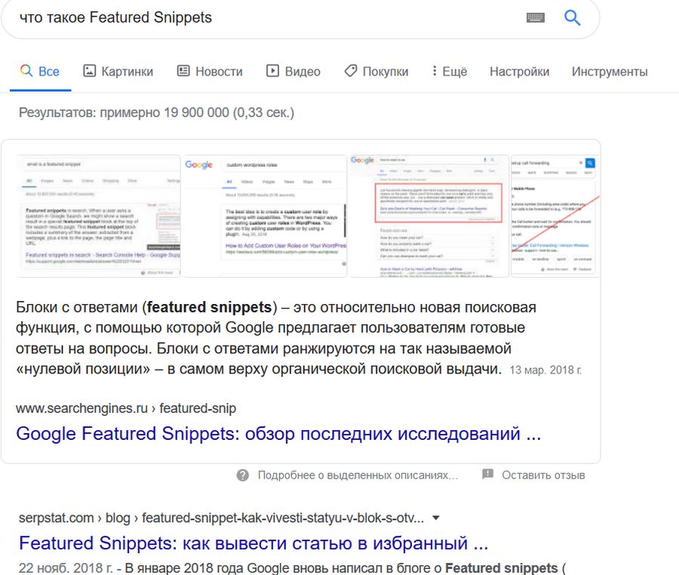Viewport: 679px width, 575px height.
Task: Open the Ещё more menu
Action: [x=450, y=72]
